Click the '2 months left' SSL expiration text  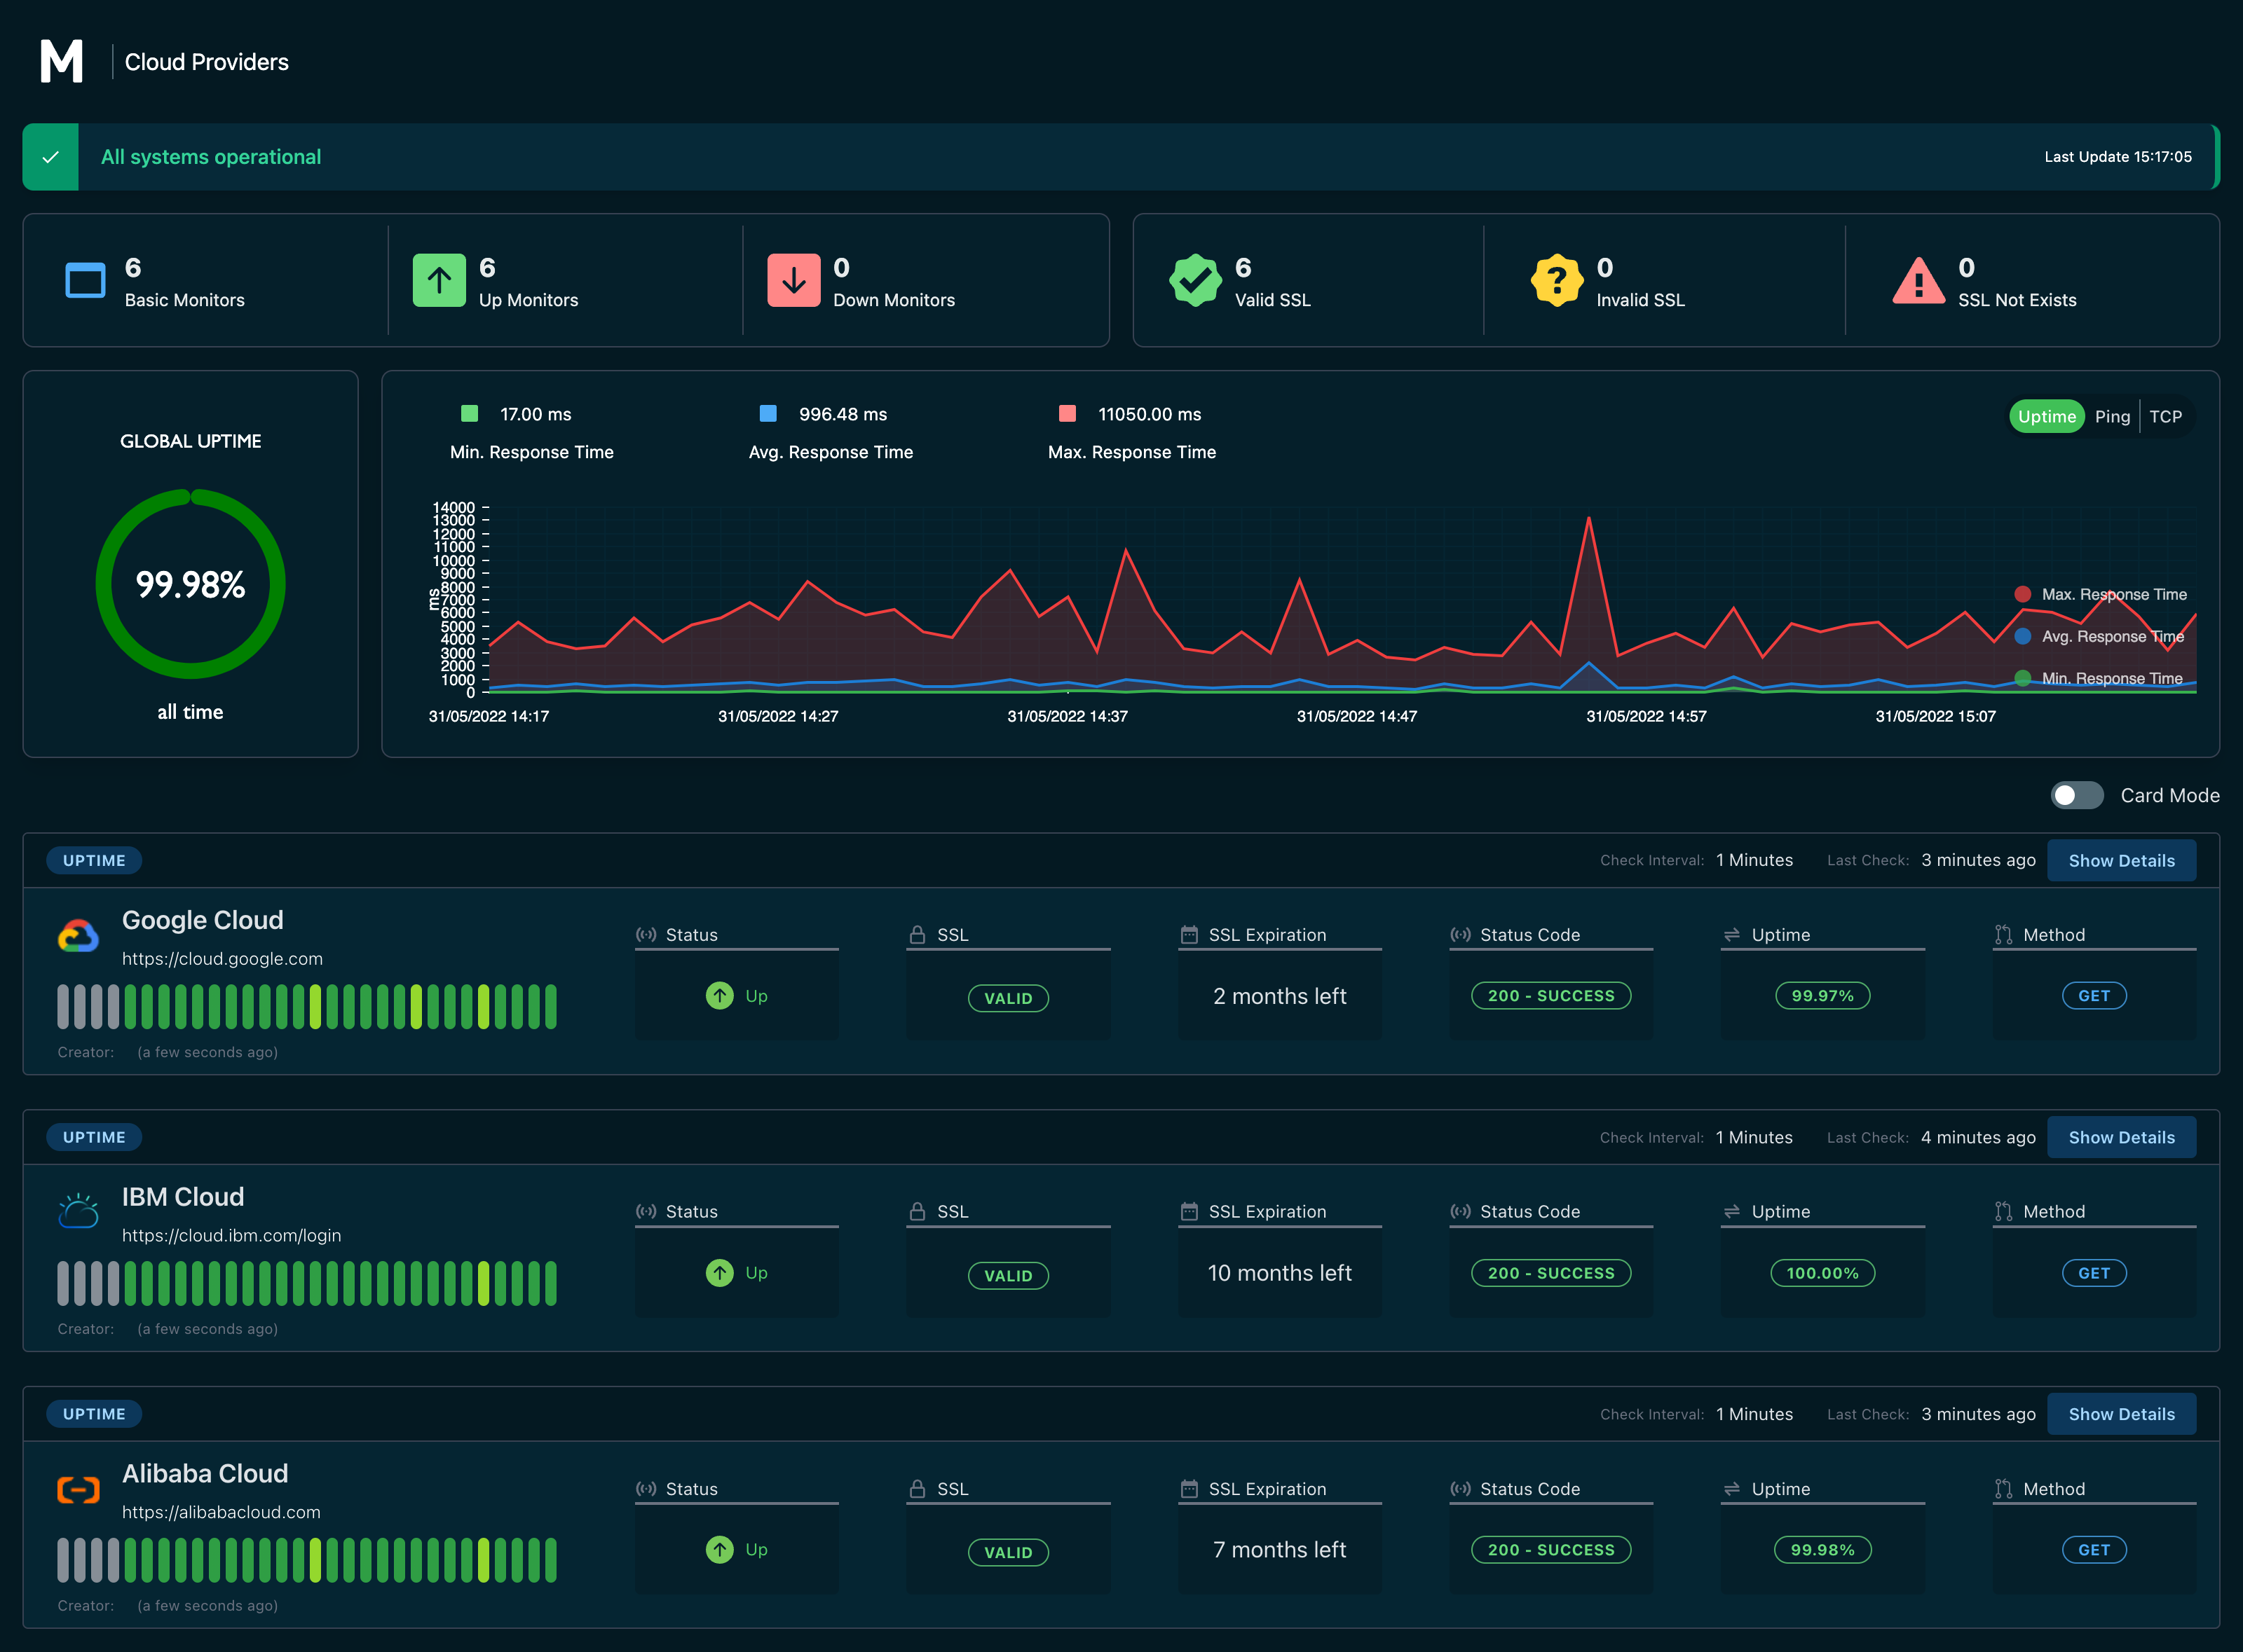point(1280,996)
